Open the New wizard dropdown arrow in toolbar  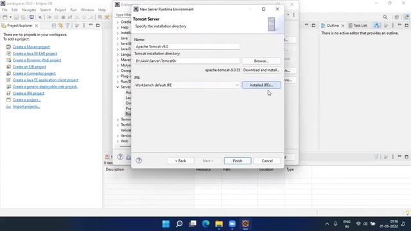pyautogui.click(x=10, y=17)
